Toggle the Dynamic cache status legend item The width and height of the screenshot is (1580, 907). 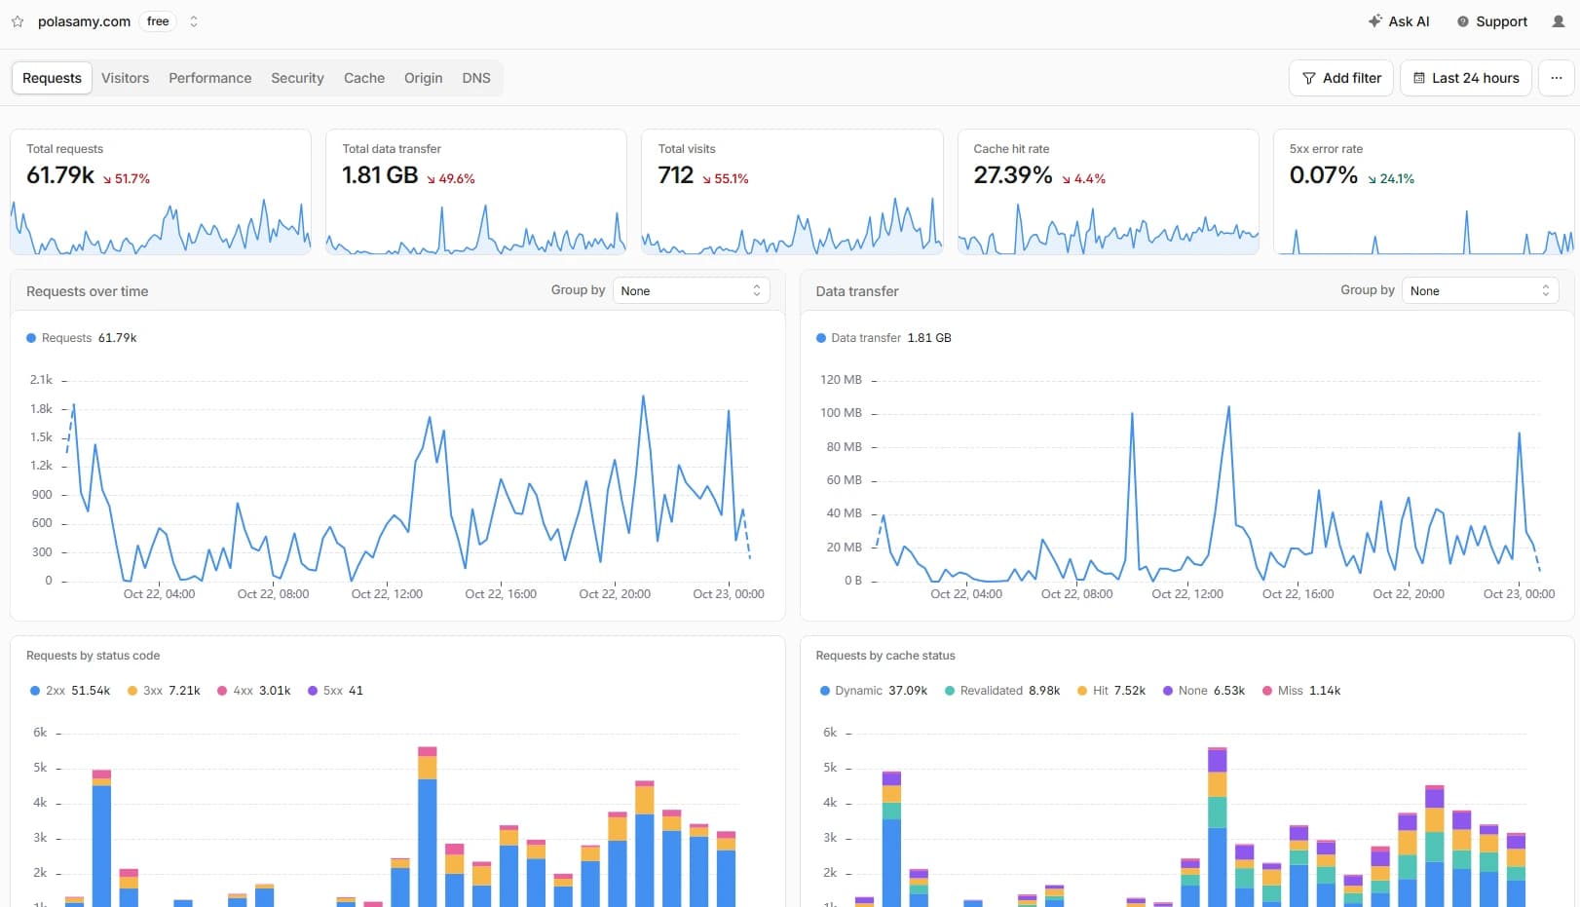pos(874,691)
